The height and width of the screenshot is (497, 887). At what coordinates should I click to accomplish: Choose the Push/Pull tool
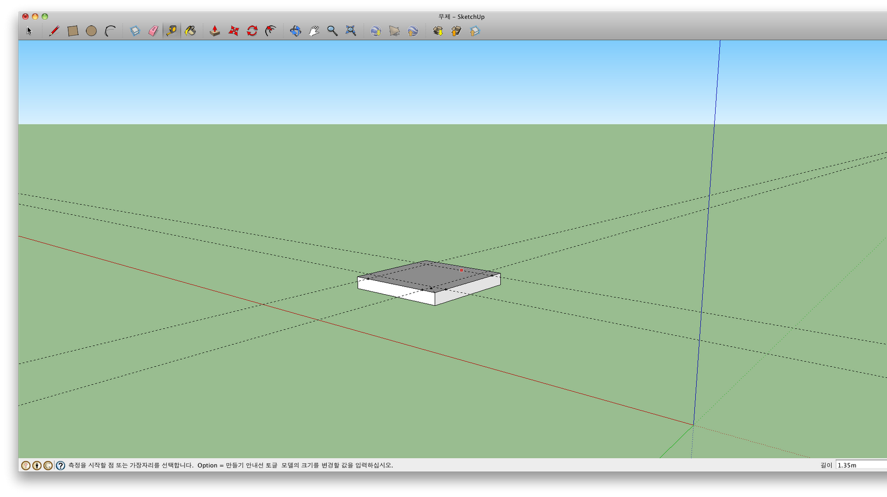point(215,31)
